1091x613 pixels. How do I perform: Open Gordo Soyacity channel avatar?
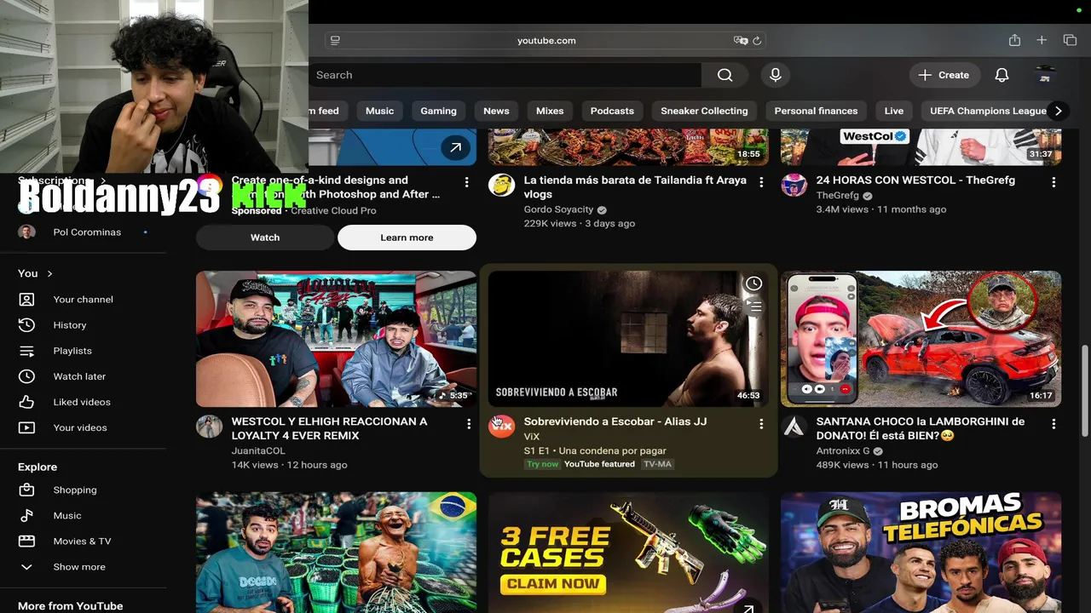coord(501,185)
